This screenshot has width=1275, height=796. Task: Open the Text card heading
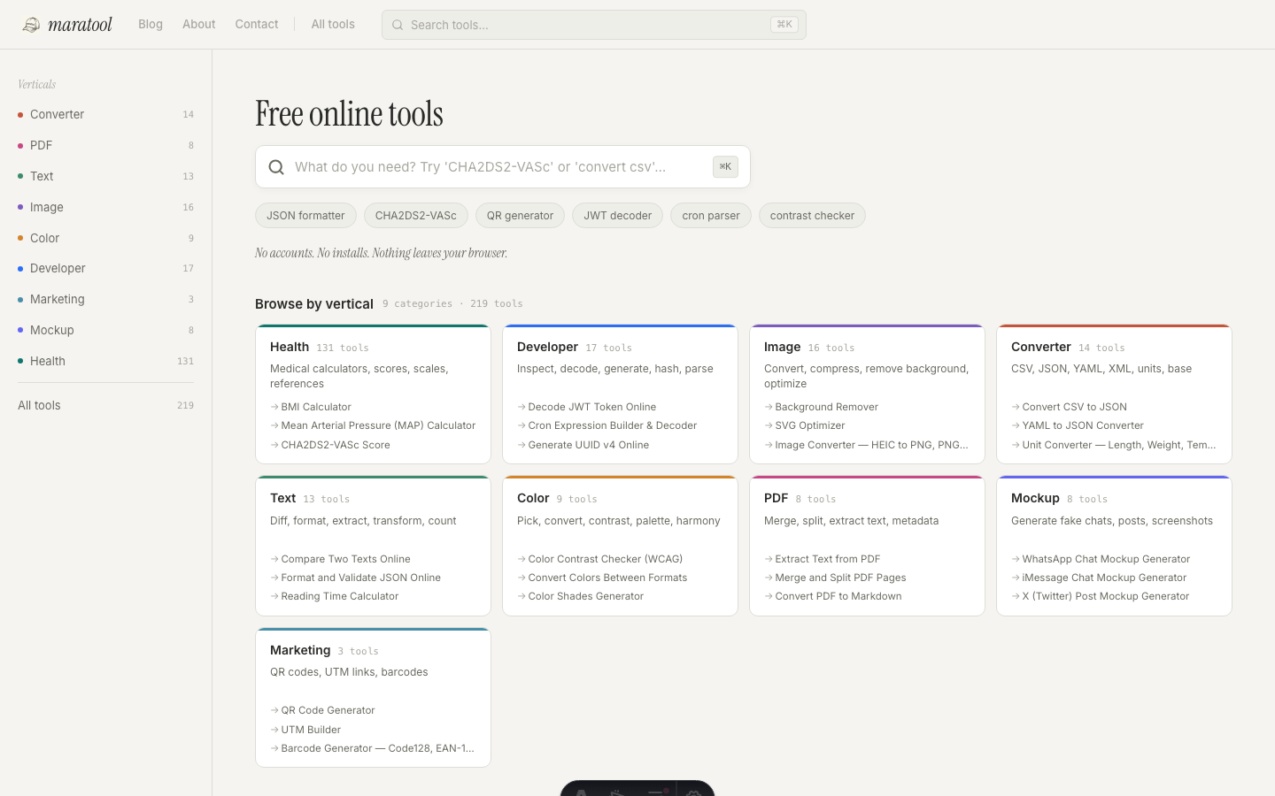point(283,498)
